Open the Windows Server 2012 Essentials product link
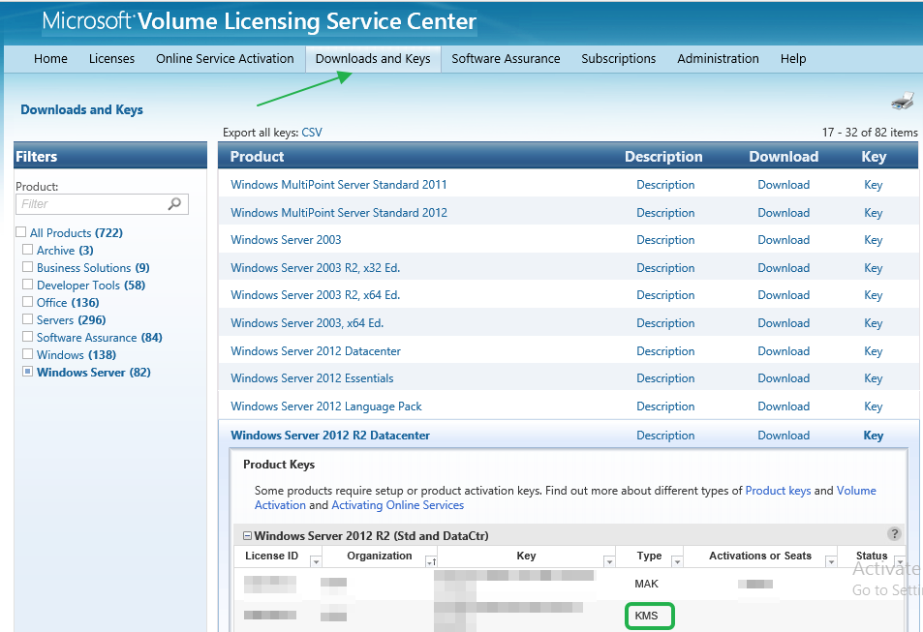The width and height of the screenshot is (923, 632). (x=312, y=378)
